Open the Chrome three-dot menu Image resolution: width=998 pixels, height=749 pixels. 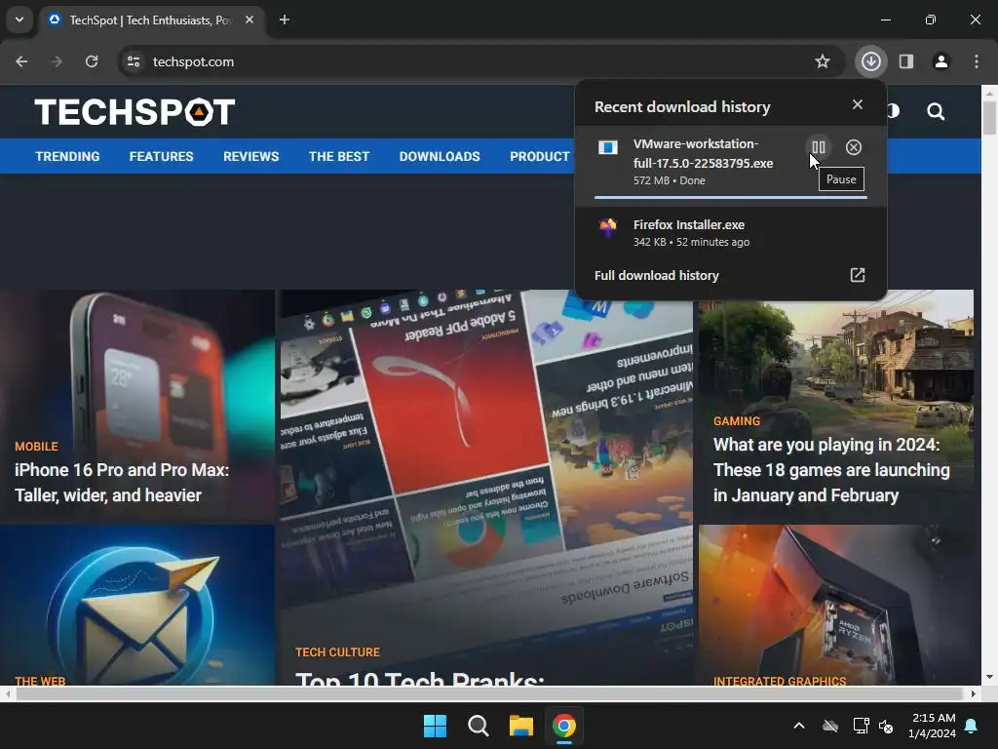point(976,61)
